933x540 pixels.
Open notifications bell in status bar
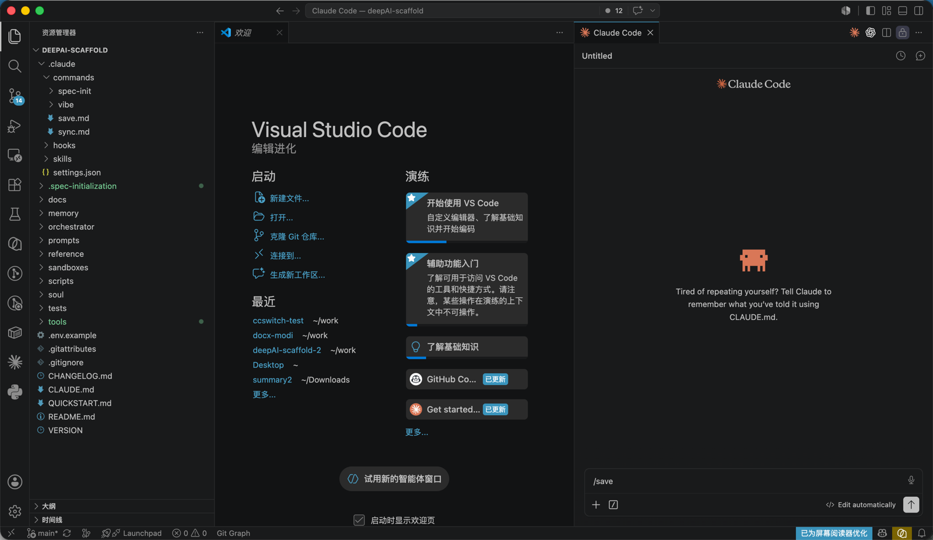pos(921,533)
